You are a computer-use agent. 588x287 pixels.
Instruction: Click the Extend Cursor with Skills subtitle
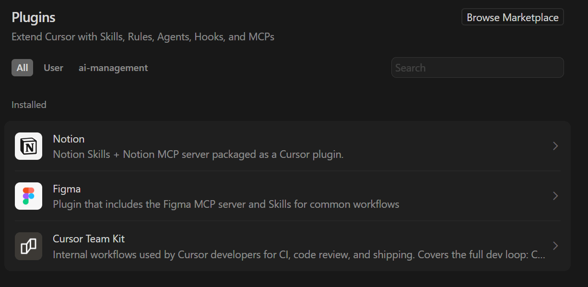[143, 37]
